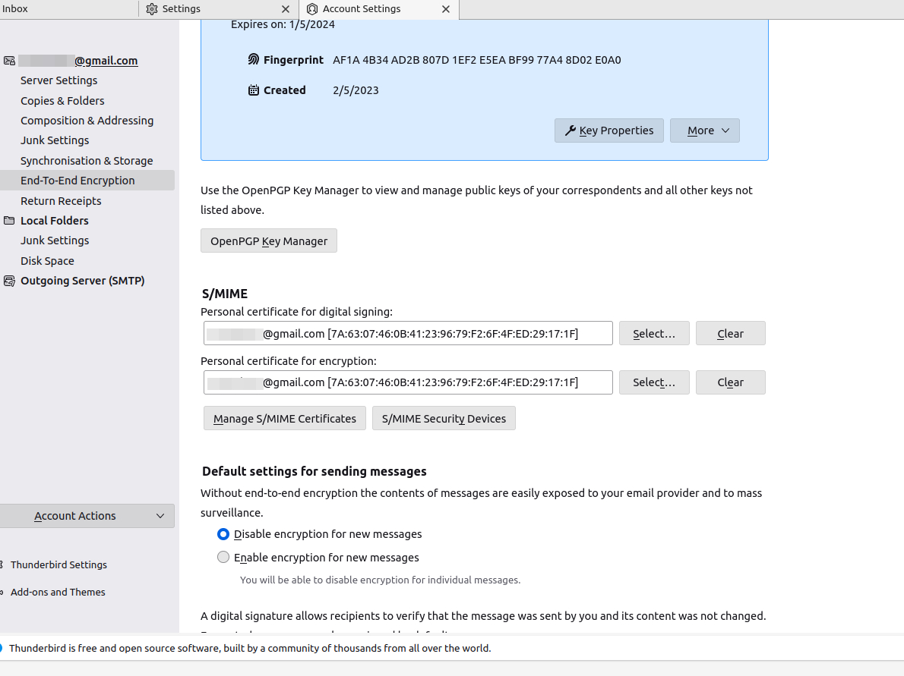Open Junk Settings under Local Folders

tap(55, 241)
